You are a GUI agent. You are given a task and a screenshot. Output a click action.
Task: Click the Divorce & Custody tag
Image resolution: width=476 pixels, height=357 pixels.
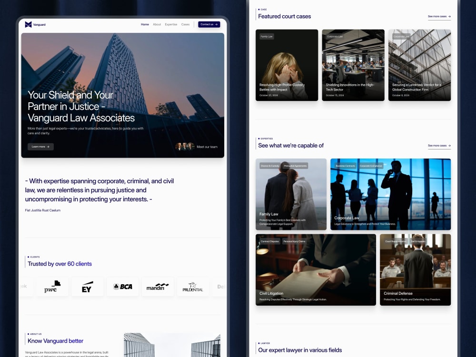270,166
